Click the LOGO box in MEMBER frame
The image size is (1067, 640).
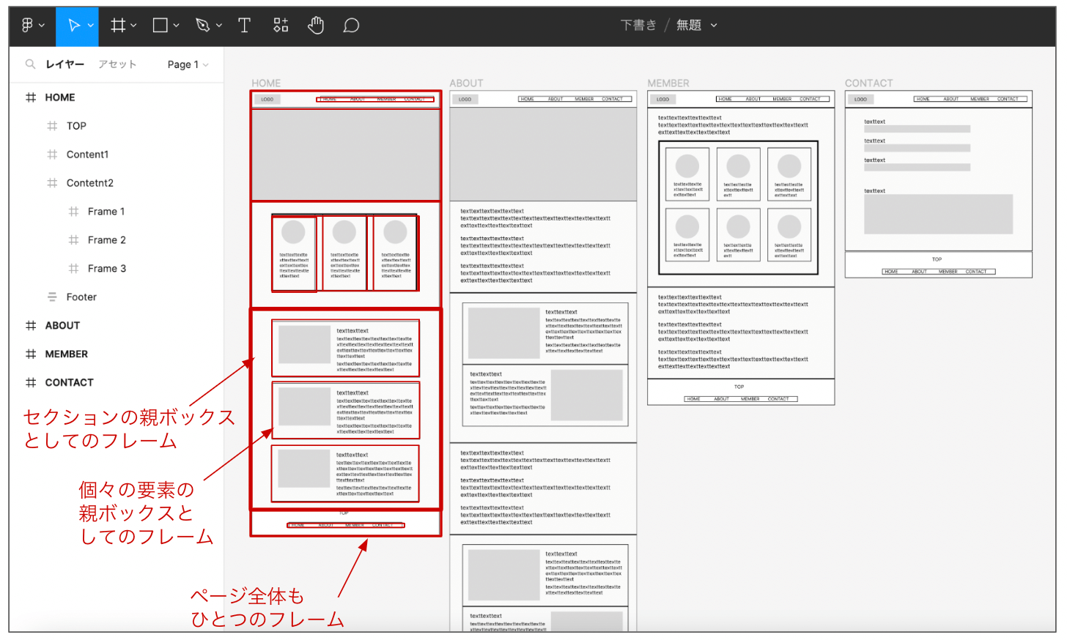pyautogui.click(x=663, y=100)
